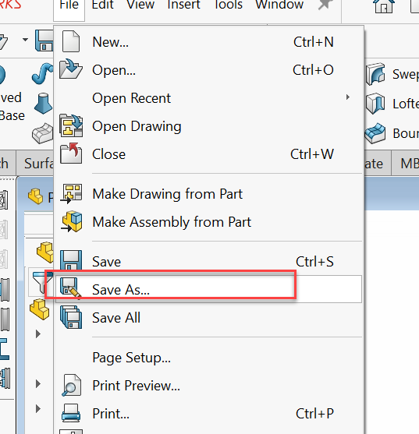Click the Open Drawing icon
This screenshot has height=434, width=419.
[x=71, y=125]
